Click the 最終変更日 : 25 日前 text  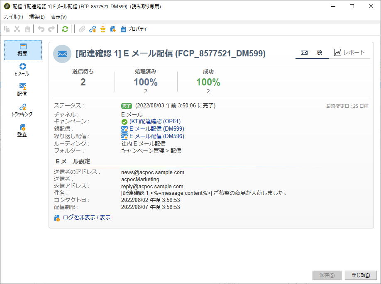[x=347, y=106]
